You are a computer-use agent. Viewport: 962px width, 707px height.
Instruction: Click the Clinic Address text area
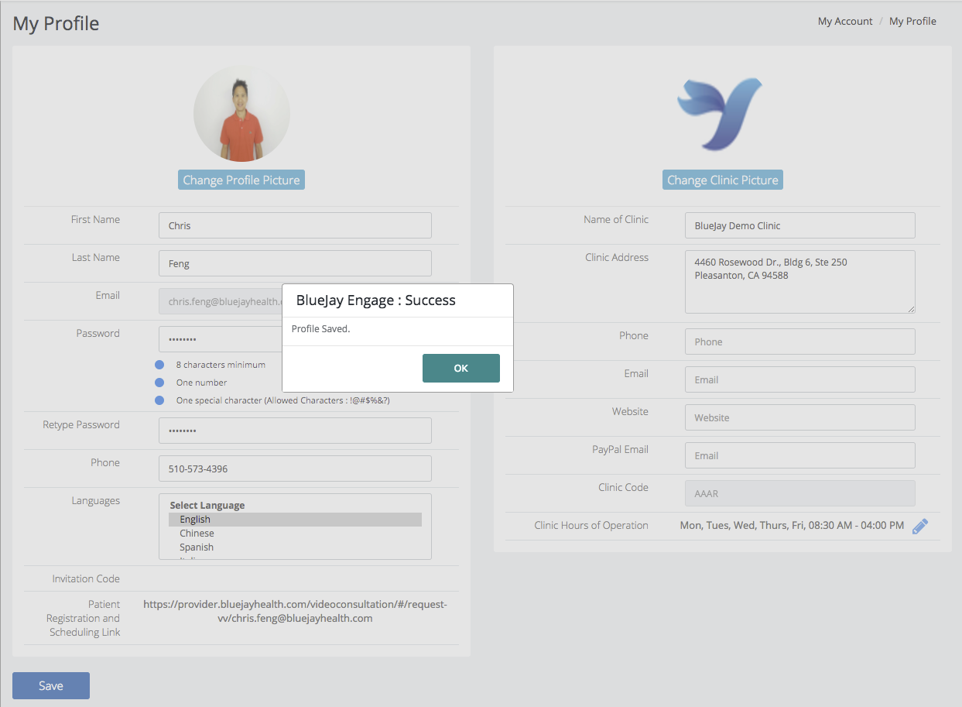pos(799,282)
